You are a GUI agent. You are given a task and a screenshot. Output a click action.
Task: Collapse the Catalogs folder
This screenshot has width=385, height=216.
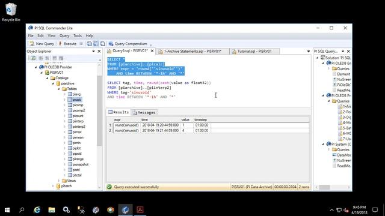click(x=48, y=78)
